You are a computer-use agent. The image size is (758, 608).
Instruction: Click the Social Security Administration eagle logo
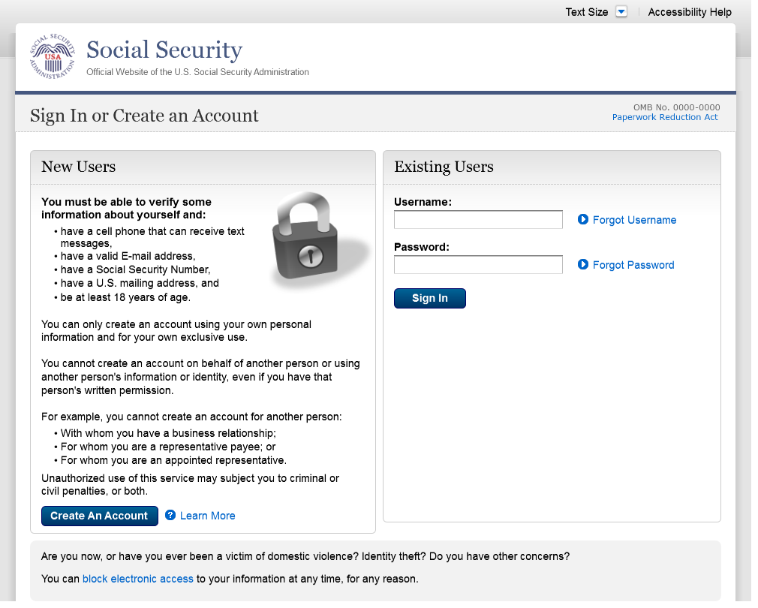pos(53,56)
